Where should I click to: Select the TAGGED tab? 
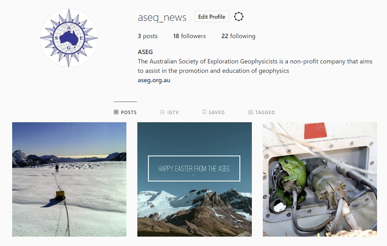(x=262, y=112)
